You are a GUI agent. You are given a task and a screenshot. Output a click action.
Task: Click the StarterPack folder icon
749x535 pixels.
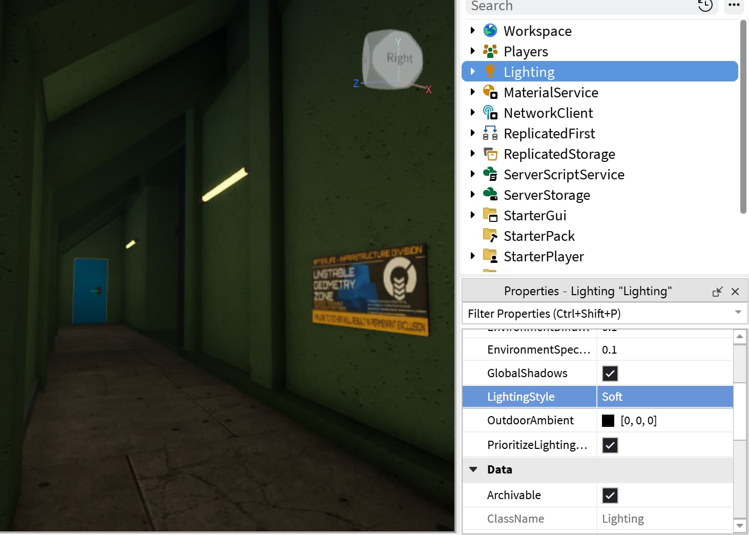tap(490, 236)
